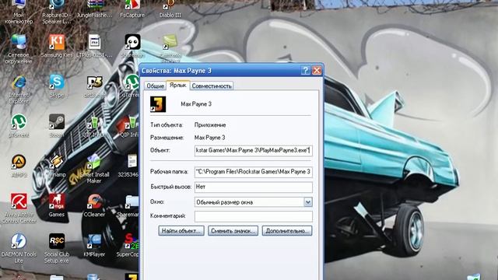This screenshot has width=498, height=280.
Task: Click the Max Payne 3 icon in properties
Action: (158, 104)
